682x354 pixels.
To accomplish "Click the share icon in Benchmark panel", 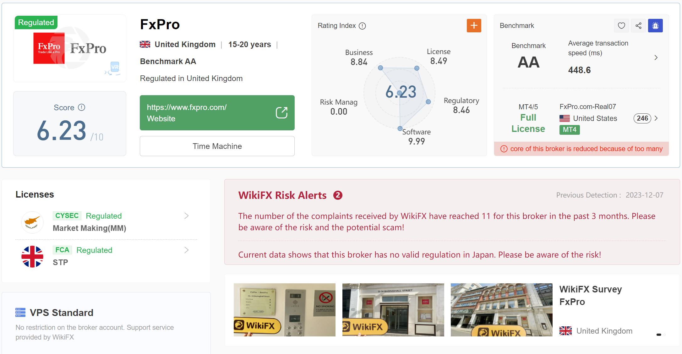I will (x=638, y=25).
